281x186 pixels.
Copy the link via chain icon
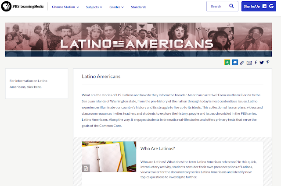click(x=242, y=63)
